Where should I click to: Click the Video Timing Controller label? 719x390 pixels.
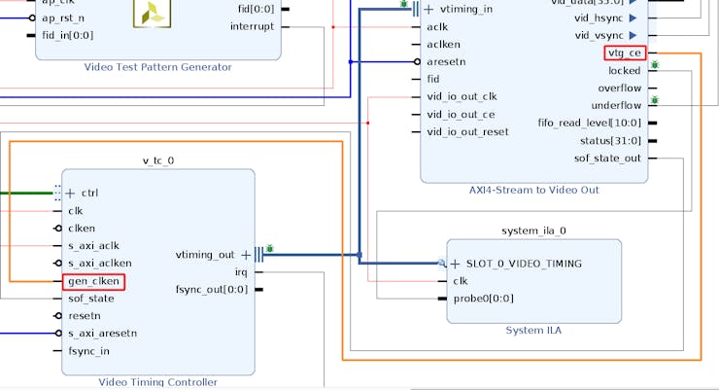[x=157, y=382]
